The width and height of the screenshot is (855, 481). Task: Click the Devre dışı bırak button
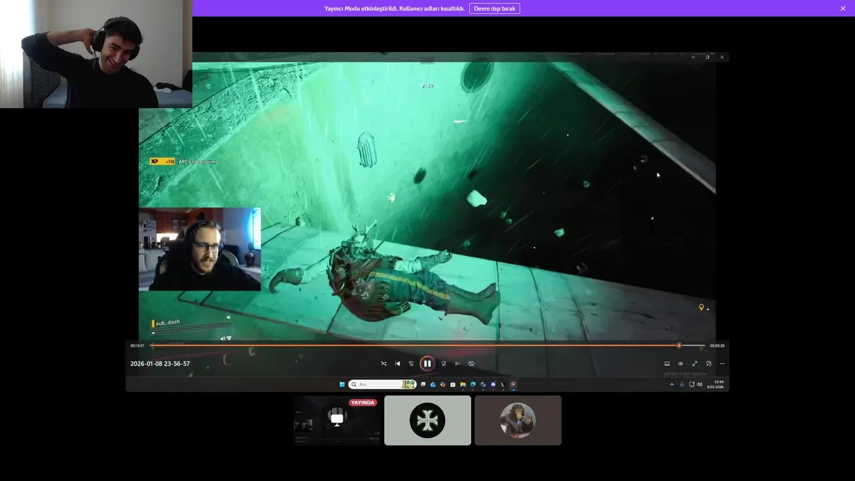[x=494, y=8]
